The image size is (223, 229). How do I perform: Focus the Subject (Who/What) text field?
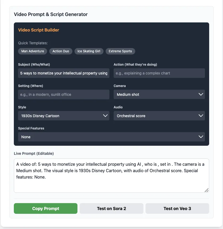(64, 73)
